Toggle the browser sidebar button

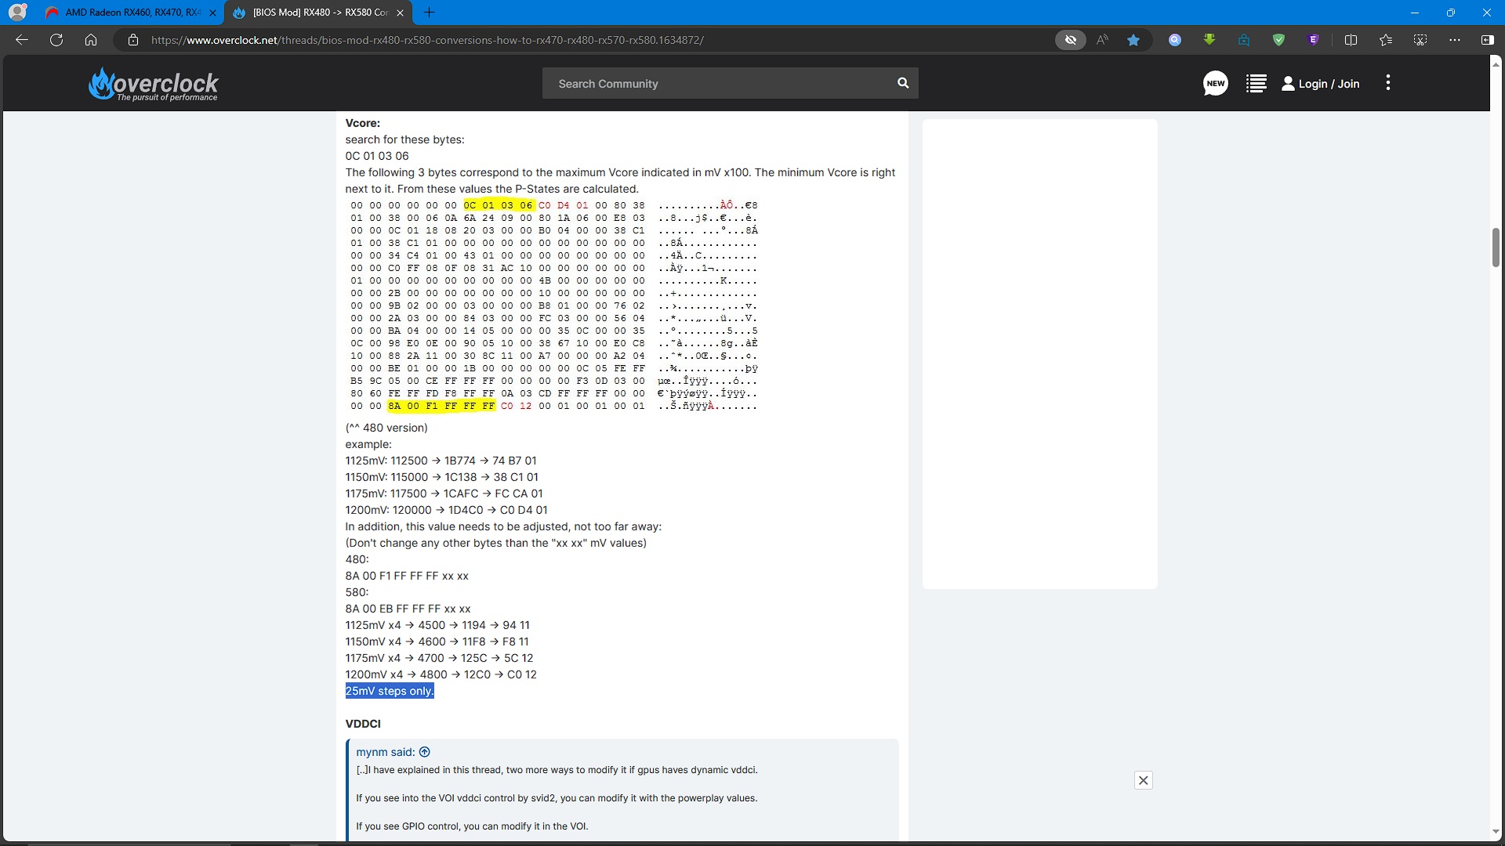click(1487, 40)
